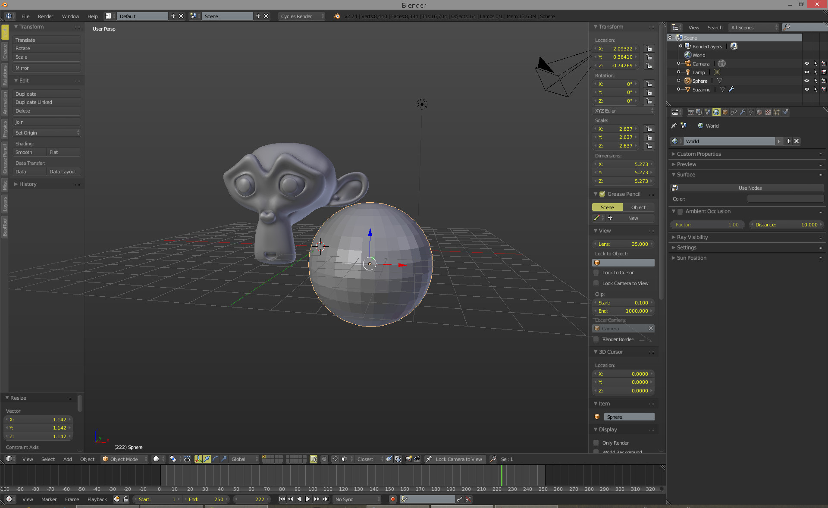Click the OpenGL render image camera icon

[408, 459]
